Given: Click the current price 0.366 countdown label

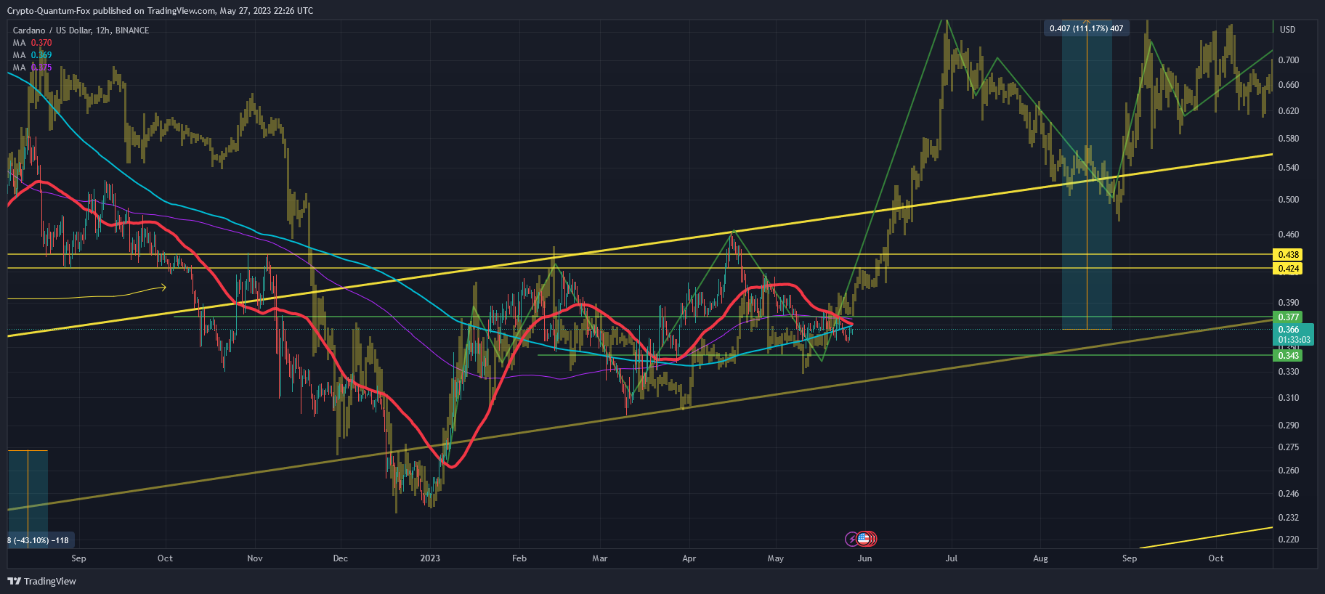Looking at the screenshot, I should (x=1294, y=335).
